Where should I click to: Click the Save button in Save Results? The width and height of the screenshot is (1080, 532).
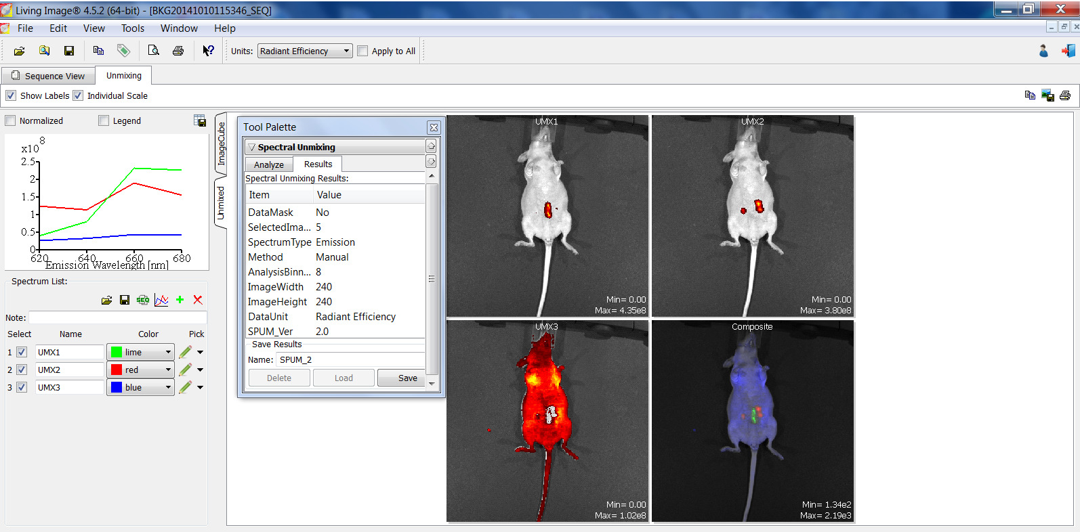[407, 378]
